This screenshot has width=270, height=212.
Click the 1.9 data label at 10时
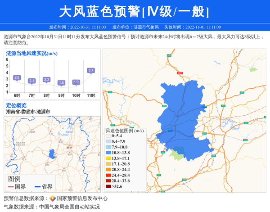click(76, 82)
